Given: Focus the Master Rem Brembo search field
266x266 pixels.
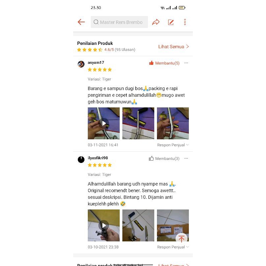Looking at the screenshot, I should coord(119,22).
